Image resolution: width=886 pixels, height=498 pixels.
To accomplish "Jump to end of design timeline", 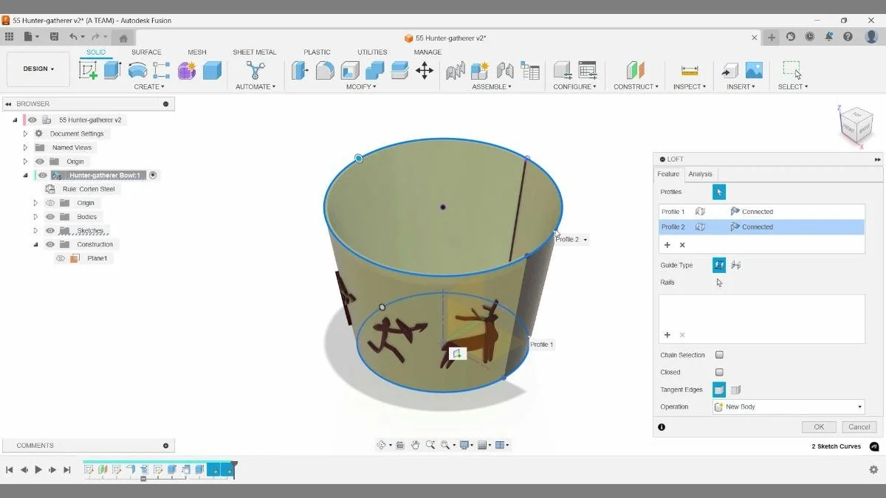I will click(x=67, y=469).
